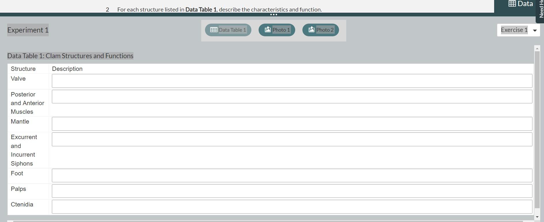Open the Photo 2 tab
The image size is (544, 222).
click(x=321, y=30)
